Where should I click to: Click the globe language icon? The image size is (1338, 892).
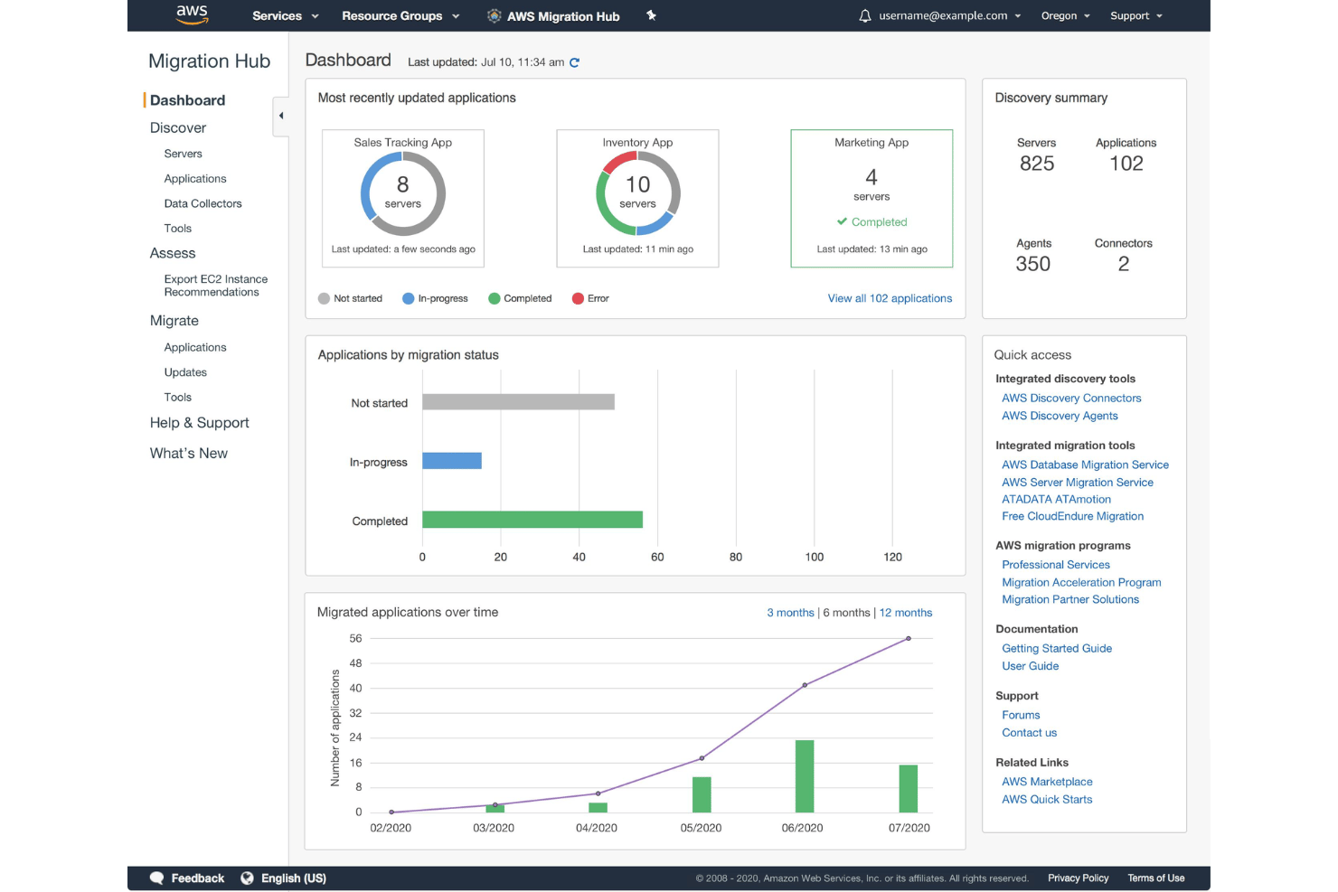(247, 878)
